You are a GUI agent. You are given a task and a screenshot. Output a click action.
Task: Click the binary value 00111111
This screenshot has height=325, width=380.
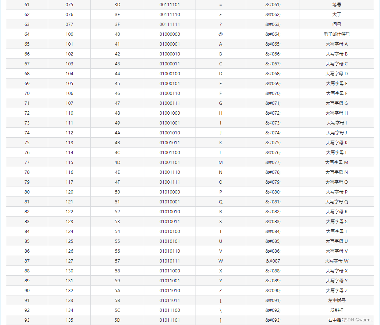[170, 24]
